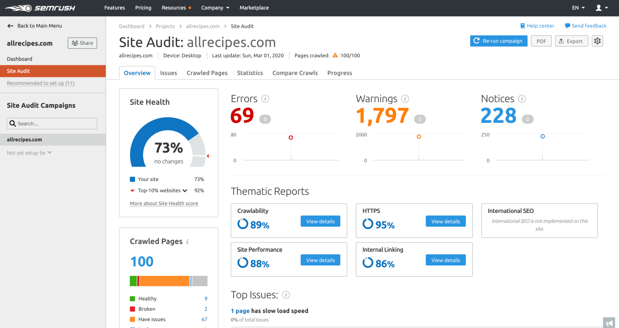
Task: Expand the Company menu
Action: coord(215,8)
